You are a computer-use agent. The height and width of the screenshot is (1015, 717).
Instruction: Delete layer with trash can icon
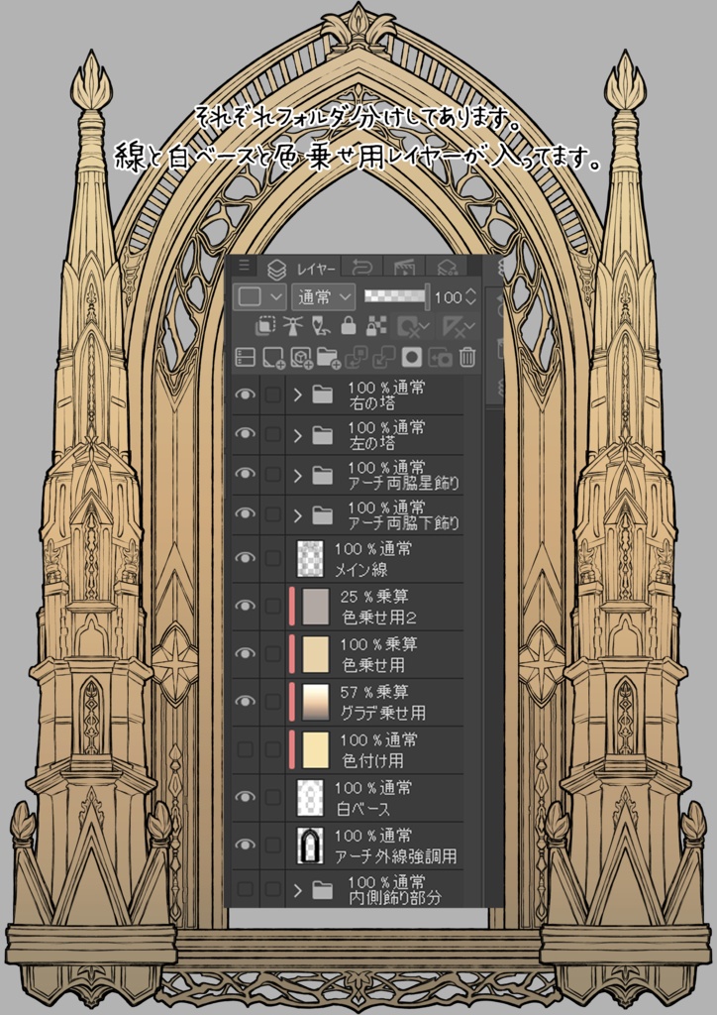(467, 357)
